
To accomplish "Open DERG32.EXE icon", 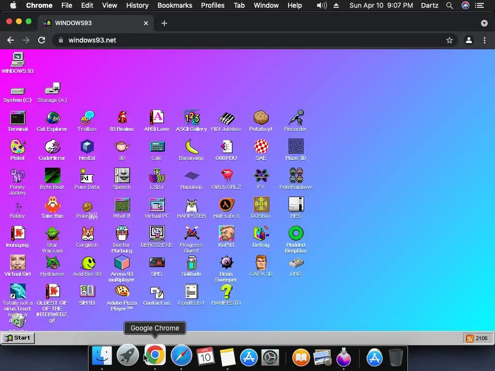I will click(157, 234).
